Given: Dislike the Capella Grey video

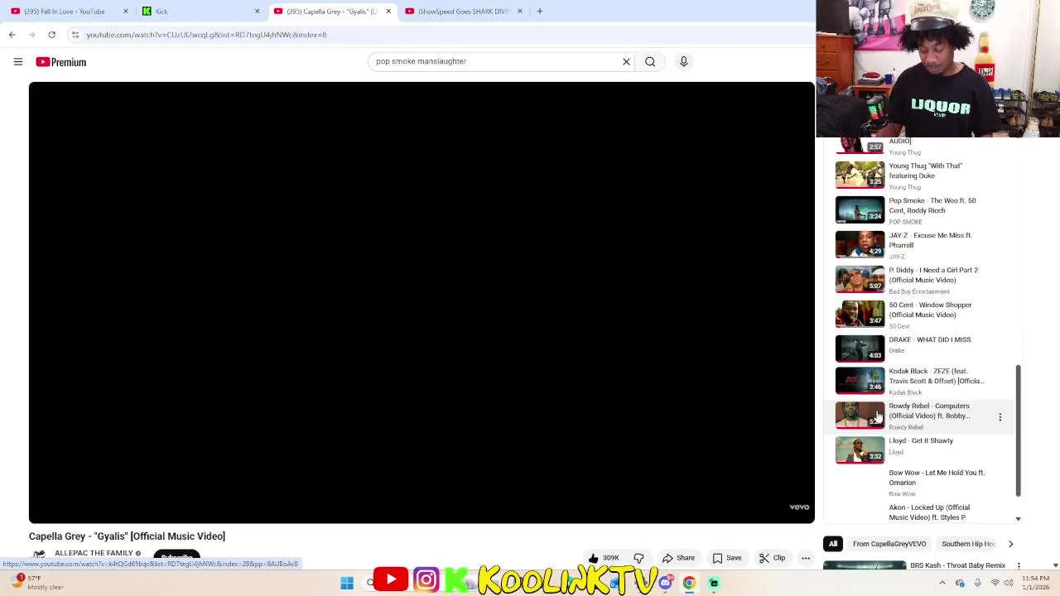Looking at the screenshot, I should pos(638,558).
